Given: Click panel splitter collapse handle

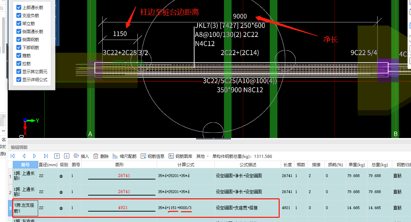Looking at the screenshot, I should 214,138.
